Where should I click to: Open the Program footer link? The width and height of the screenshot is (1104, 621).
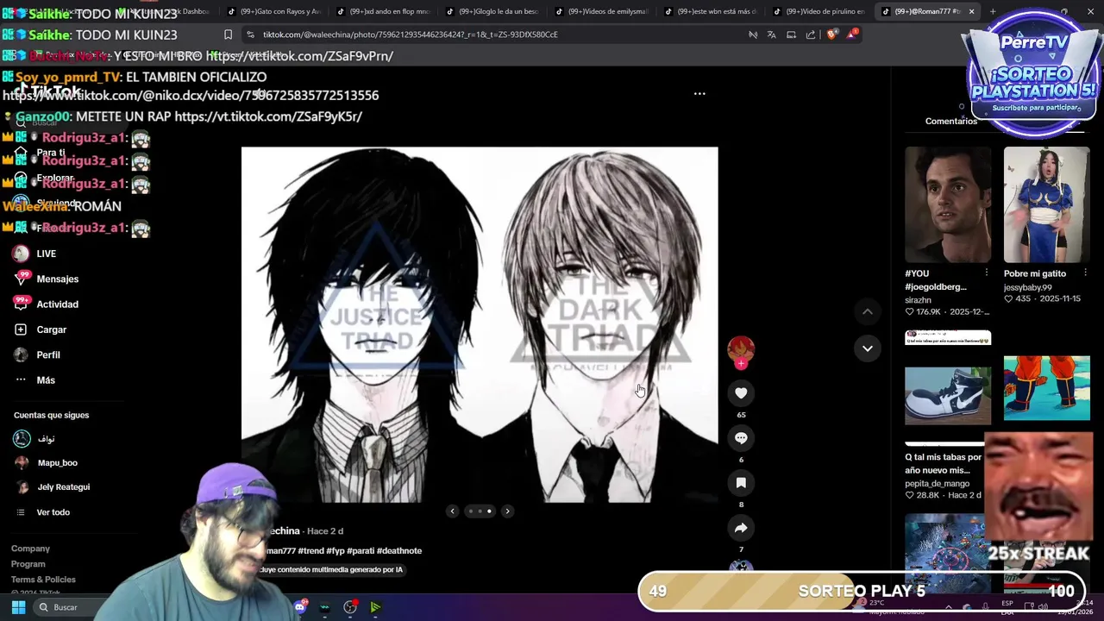tap(28, 564)
